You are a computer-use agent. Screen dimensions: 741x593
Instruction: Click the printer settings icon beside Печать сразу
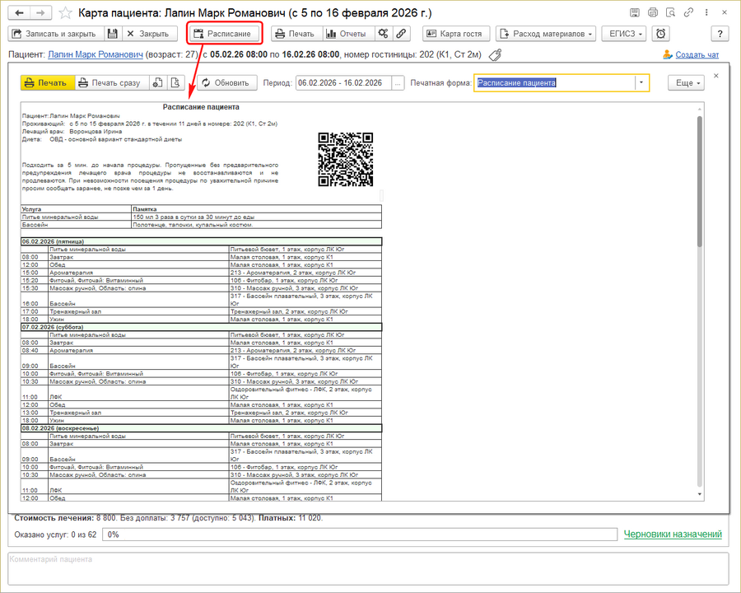(156, 83)
